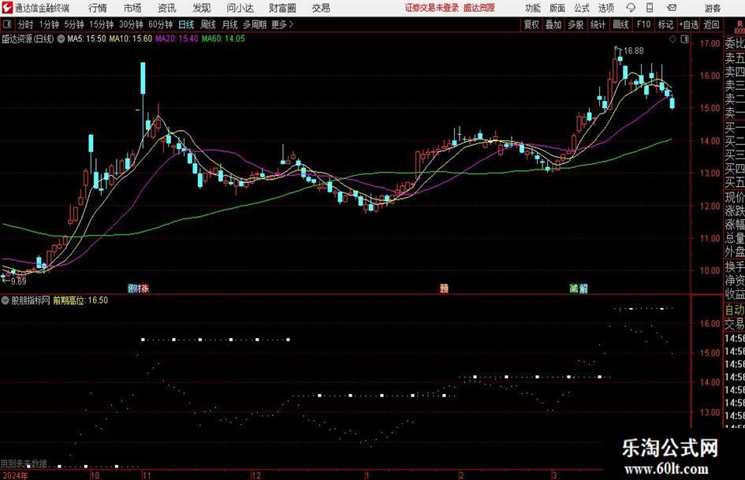Switch to 60分钟 chart period
This screenshot has width=745, height=480.
pos(161,24)
